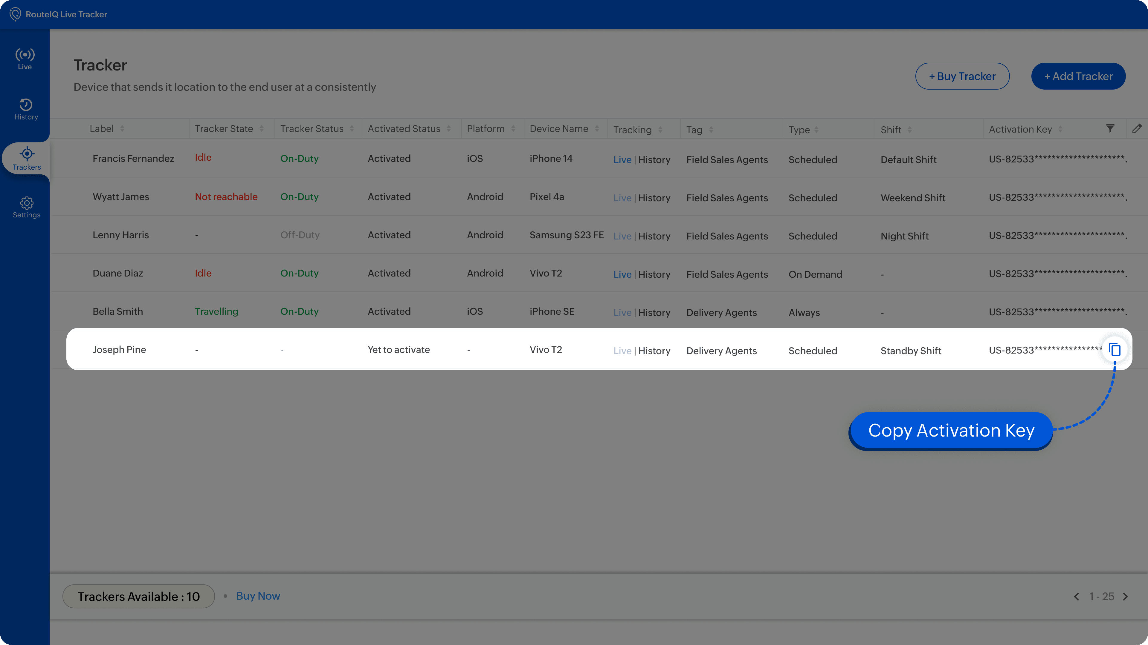Click the + Add Tracker button
The height and width of the screenshot is (645, 1148).
click(1078, 76)
